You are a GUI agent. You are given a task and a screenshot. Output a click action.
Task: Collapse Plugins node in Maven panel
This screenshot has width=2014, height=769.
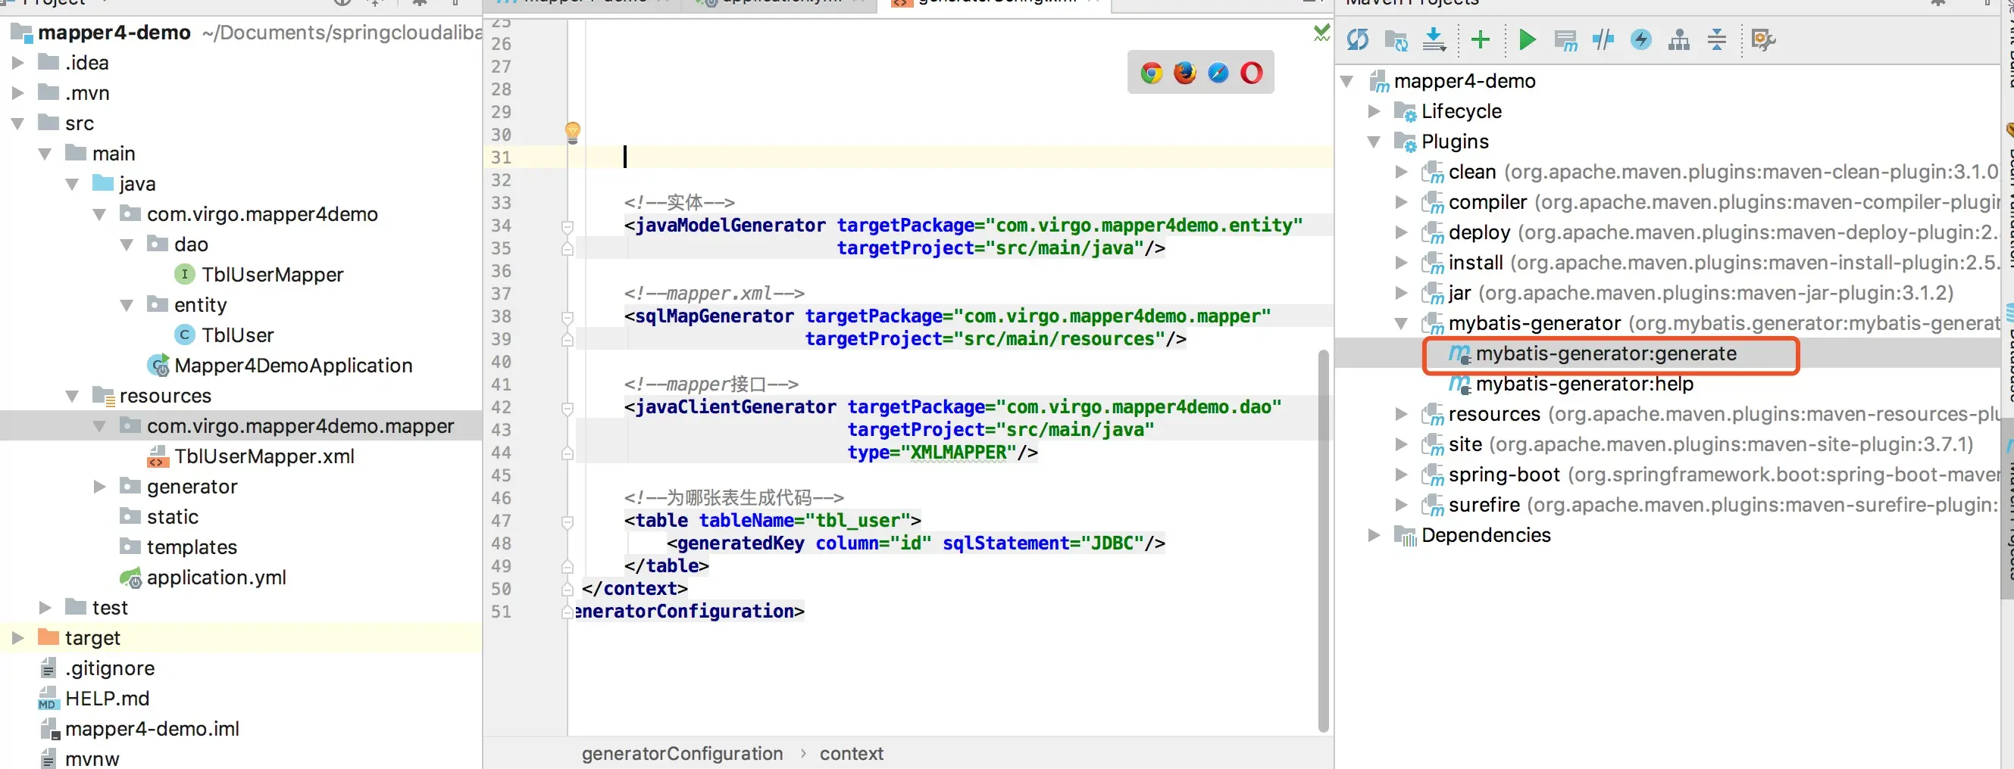pos(1374,142)
